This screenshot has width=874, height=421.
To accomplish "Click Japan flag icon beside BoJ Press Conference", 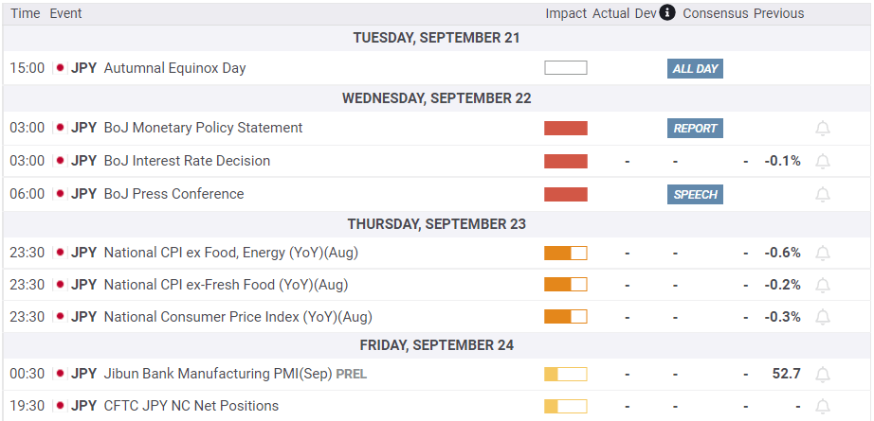I will [x=60, y=194].
